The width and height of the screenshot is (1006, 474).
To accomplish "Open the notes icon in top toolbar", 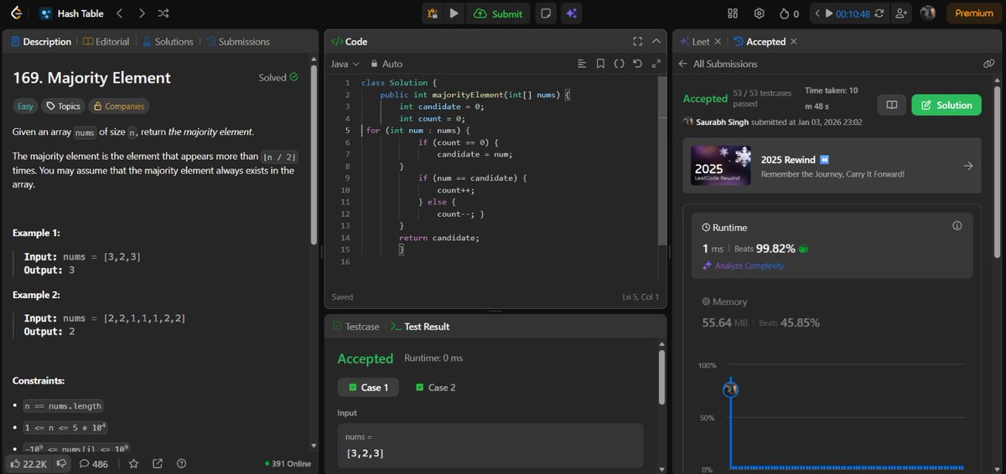I will pyautogui.click(x=546, y=13).
